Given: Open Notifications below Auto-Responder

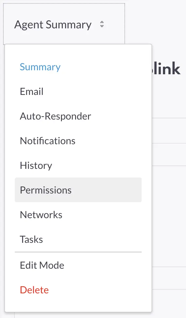Looking at the screenshot, I should [x=47, y=141].
